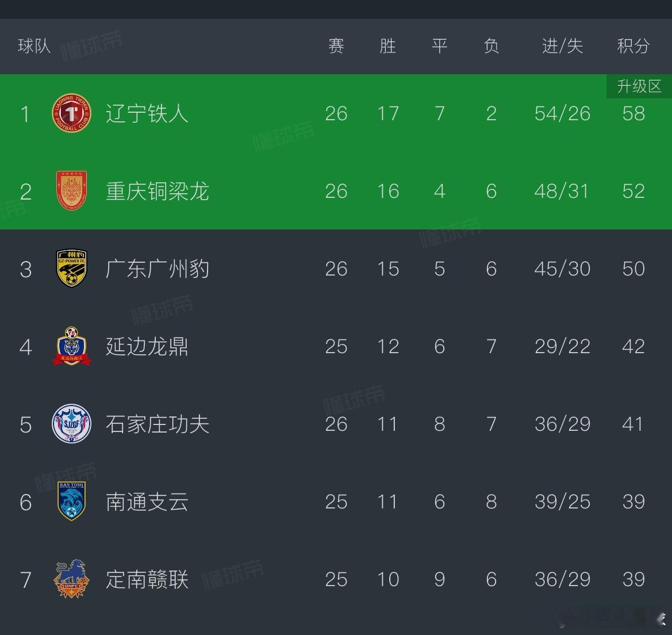Click the 平 draws column header
This screenshot has width=672, height=635.
coord(439,46)
